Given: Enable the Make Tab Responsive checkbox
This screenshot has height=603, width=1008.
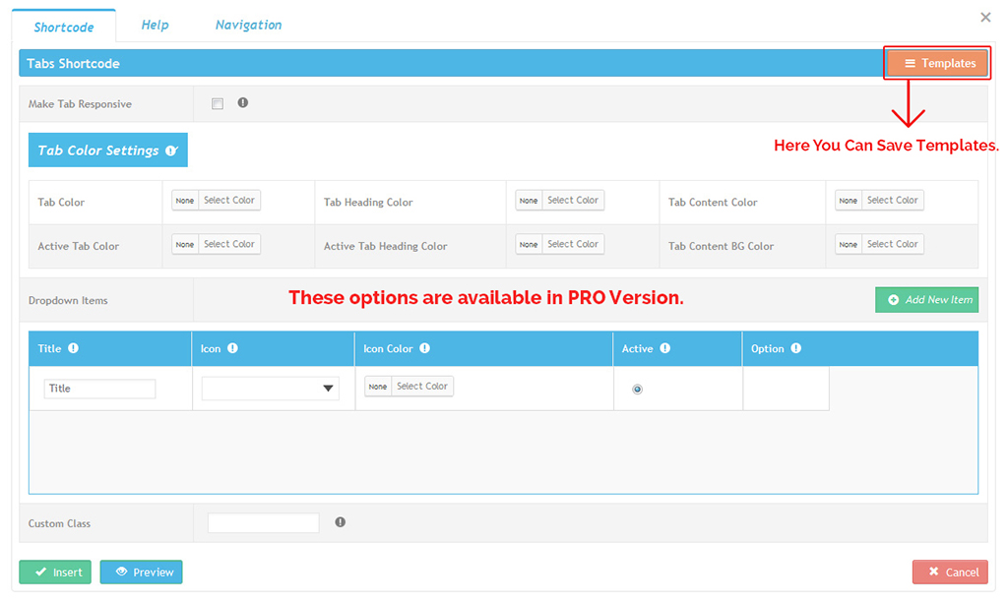Looking at the screenshot, I should 218,103.
